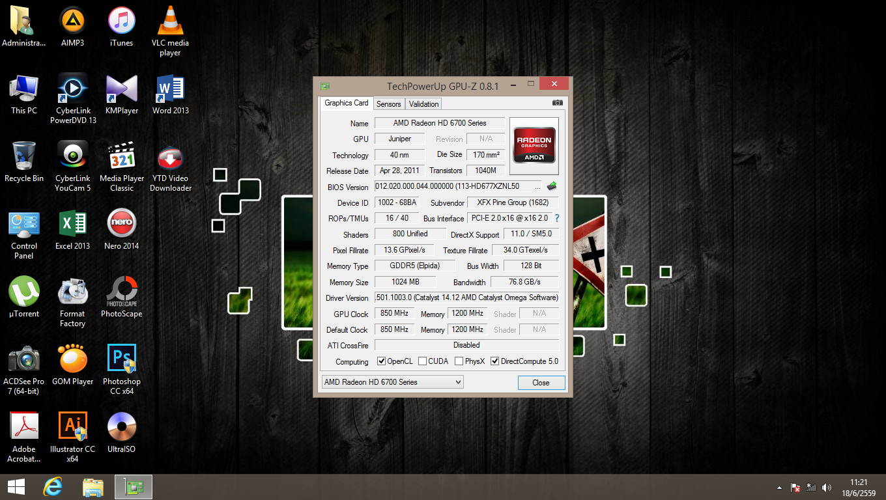
Task: Open the Validation tab
Action: (x=424, y=104)
